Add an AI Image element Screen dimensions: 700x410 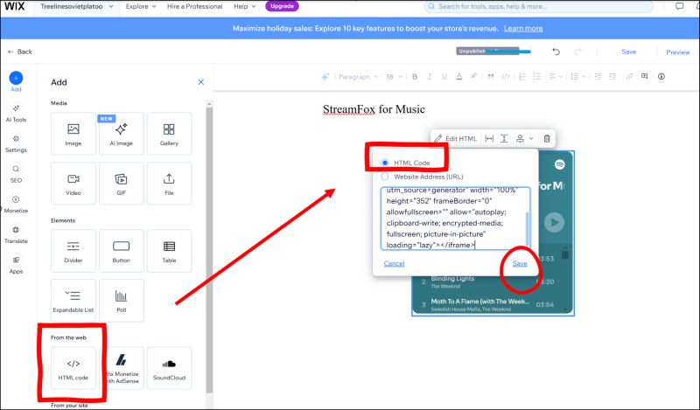point(122,134)
